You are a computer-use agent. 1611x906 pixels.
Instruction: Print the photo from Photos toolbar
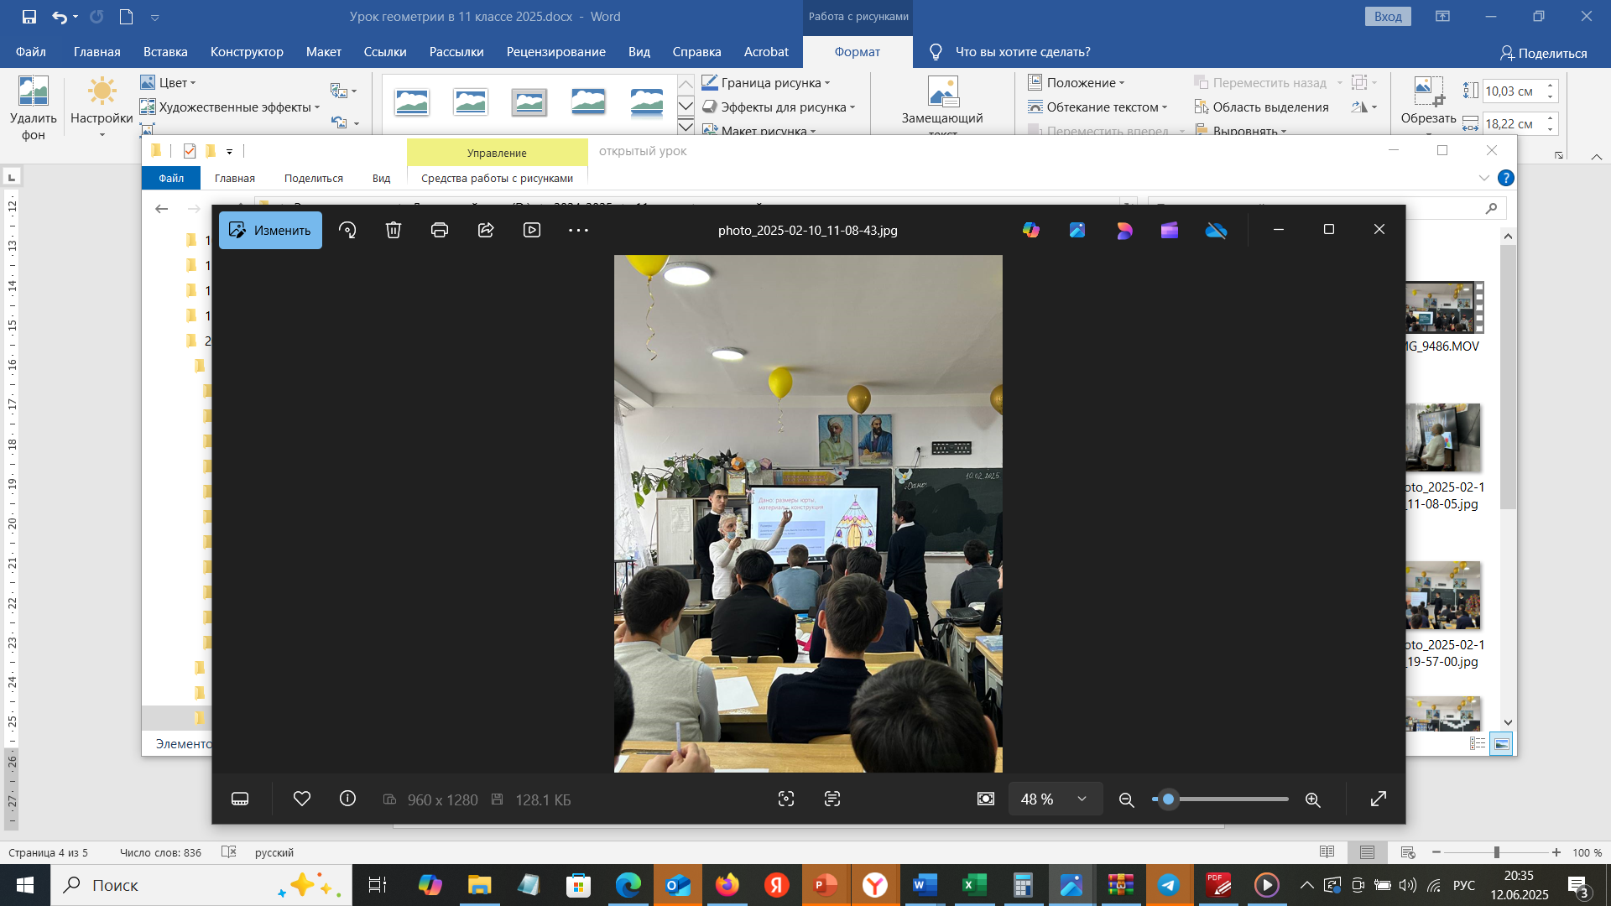coord(440,230)
